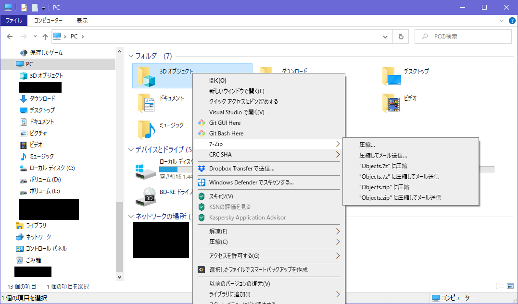Click the navigation pane scroll down arrow

[120, 277]
